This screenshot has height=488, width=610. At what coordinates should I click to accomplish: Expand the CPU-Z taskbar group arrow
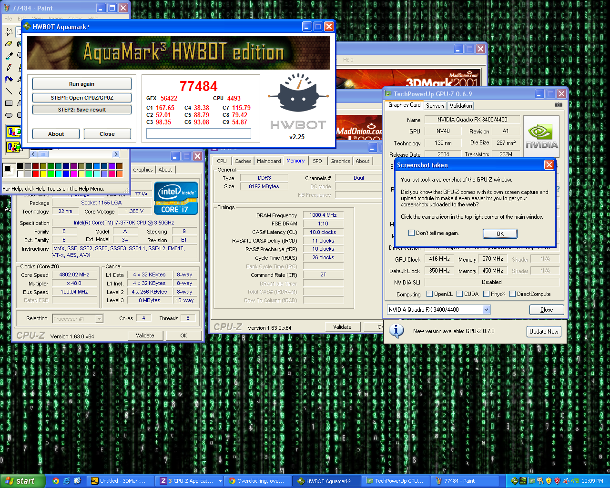coord(220,481)
